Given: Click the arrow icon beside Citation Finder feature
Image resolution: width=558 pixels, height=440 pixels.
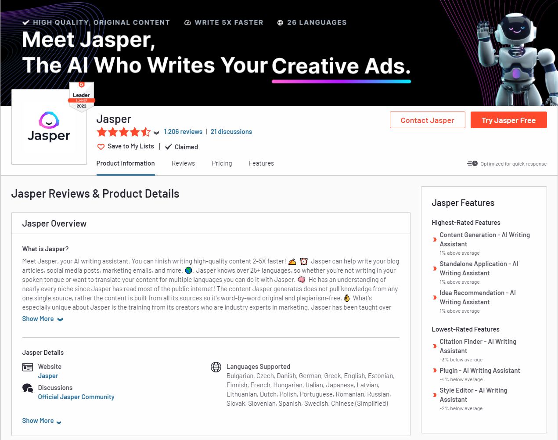Looking at the screenshot, I should click(x=435, y=346).
